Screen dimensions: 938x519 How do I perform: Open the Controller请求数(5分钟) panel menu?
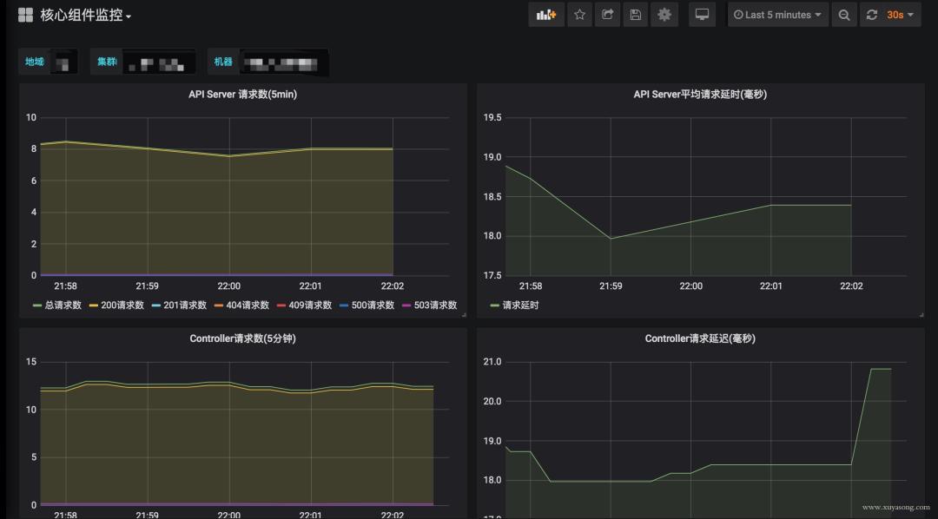[x=241, y=338]
